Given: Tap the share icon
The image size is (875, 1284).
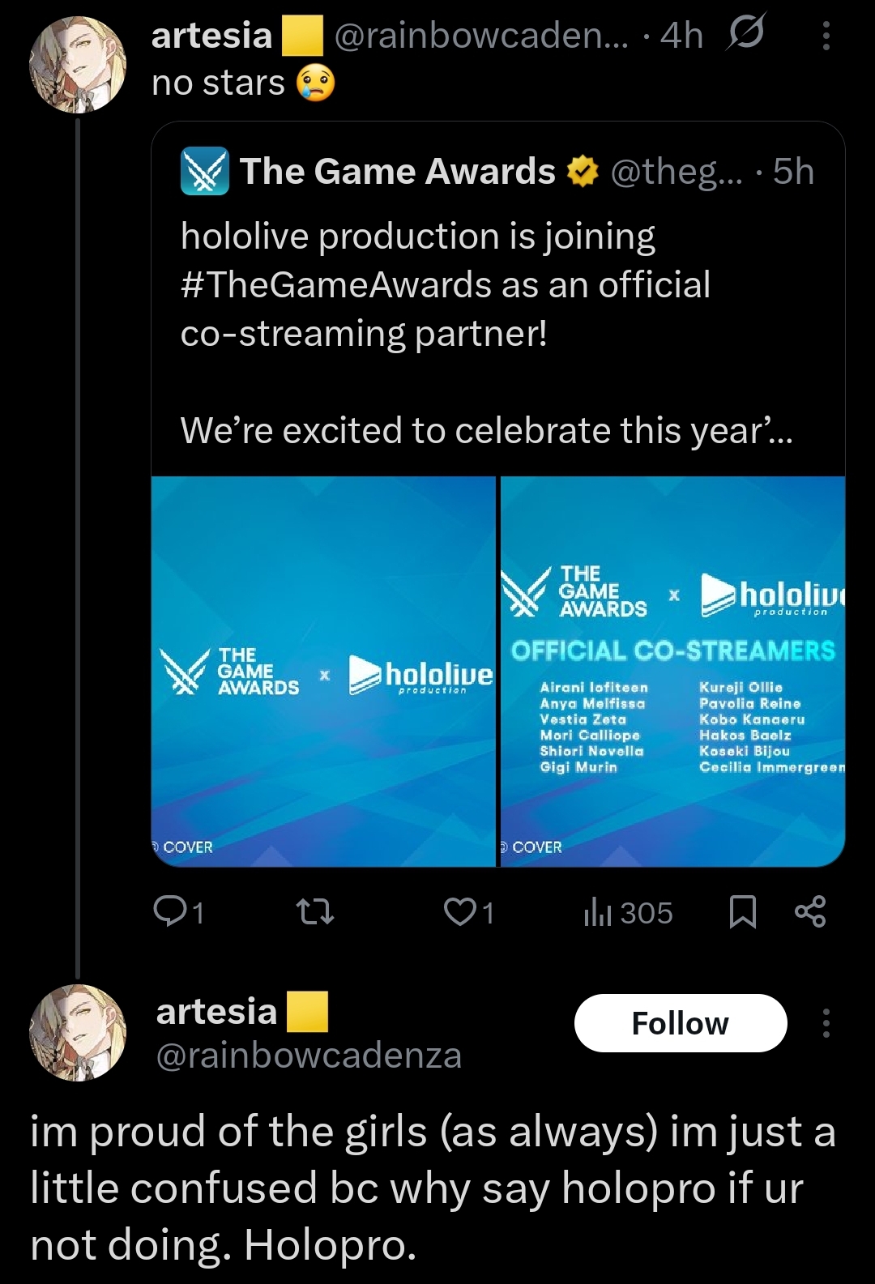Looking at the screenshot, I should tap(810, 912).
